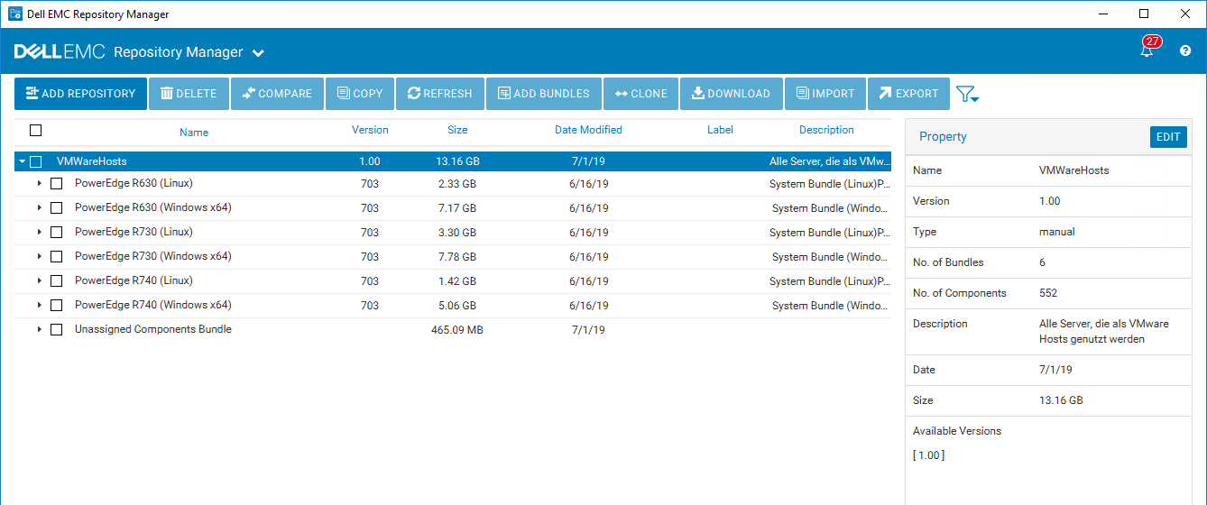Expand the PowerEdge R630 (Linux) bundle
Image resolution: width=1207 pixels, height=505 pixels.
(x=40, y=184)
